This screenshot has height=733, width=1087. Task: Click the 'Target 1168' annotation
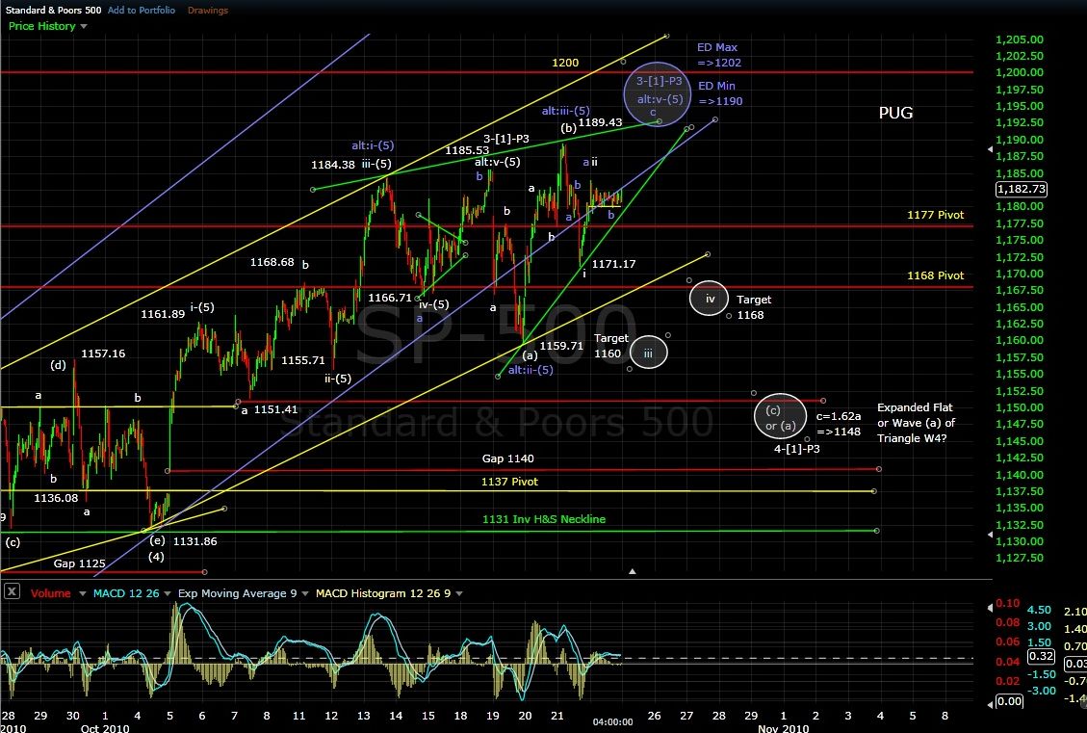click(x=754, y=307)
